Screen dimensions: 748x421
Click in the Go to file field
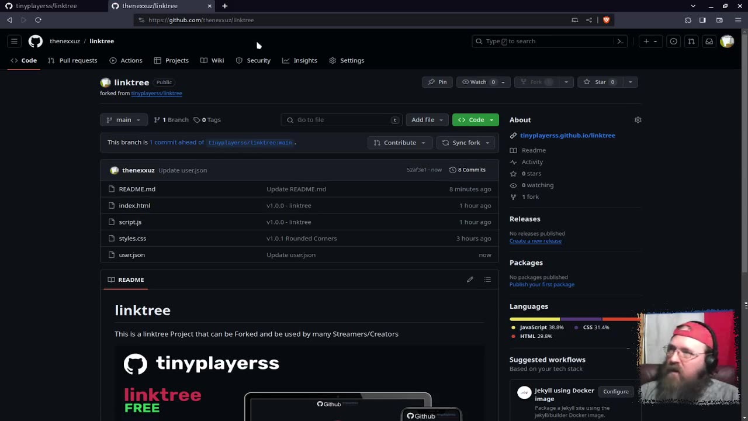(x=341, y=120)
